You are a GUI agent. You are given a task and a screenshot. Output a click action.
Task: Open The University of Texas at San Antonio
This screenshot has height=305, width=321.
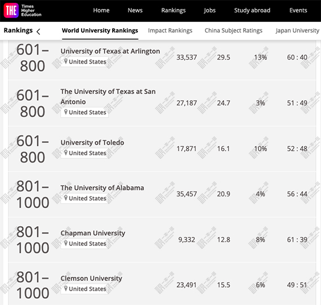tap(108, 97)
